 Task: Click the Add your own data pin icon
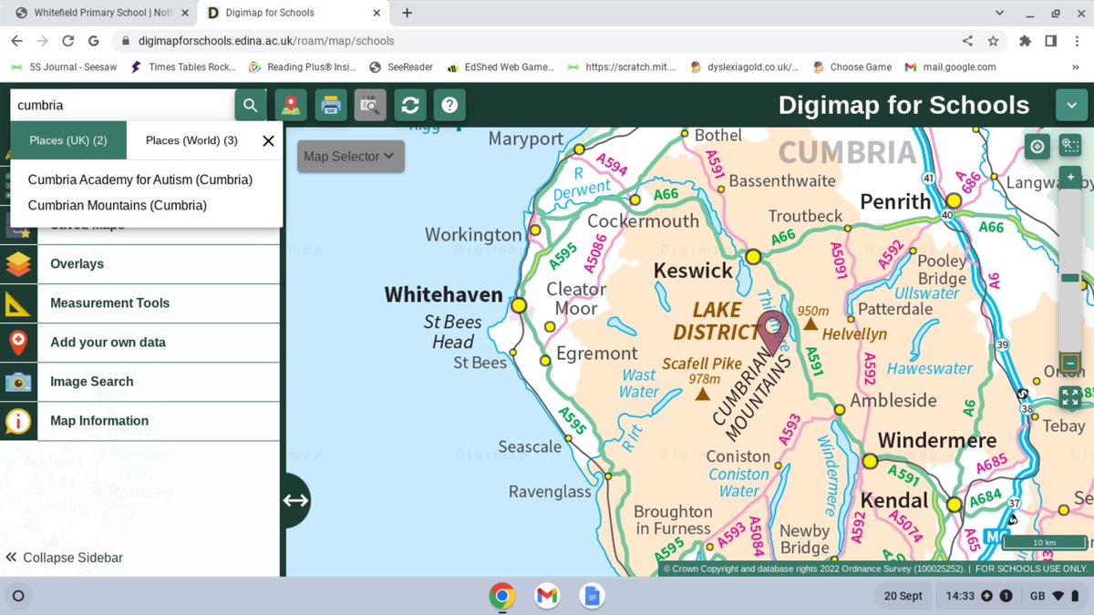(x=18, y=343)
